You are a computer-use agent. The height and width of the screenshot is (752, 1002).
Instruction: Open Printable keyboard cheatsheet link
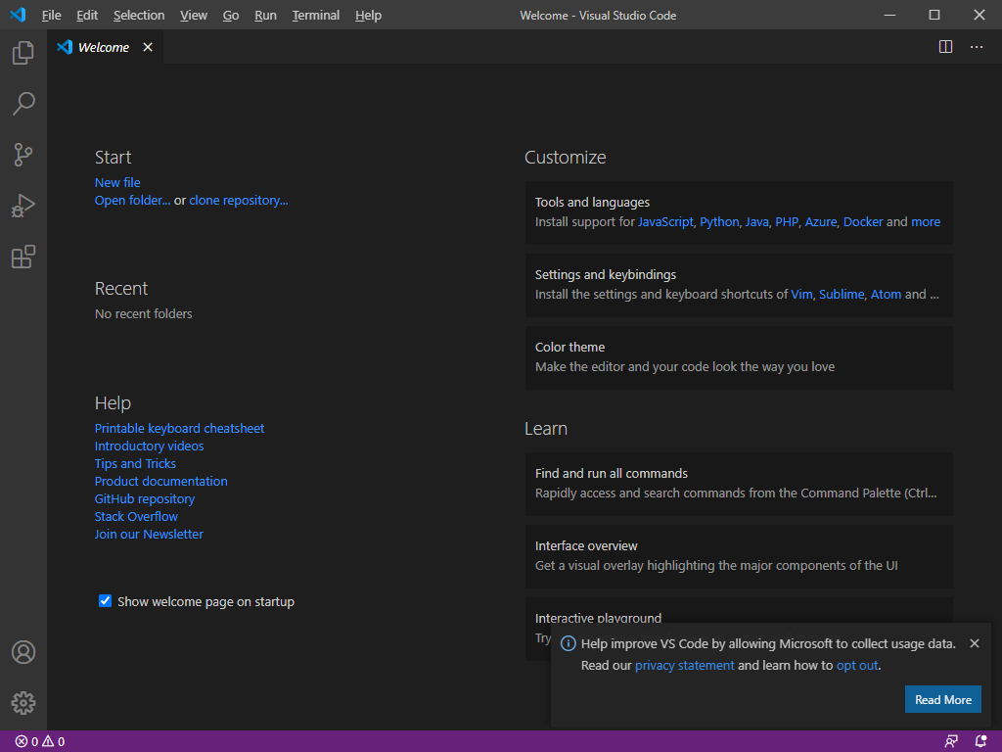tap(180, 429)
